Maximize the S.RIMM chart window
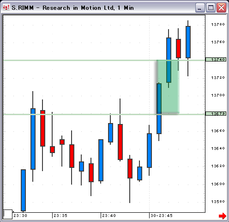Screen dimensions: 229x222 coord(211,8)
